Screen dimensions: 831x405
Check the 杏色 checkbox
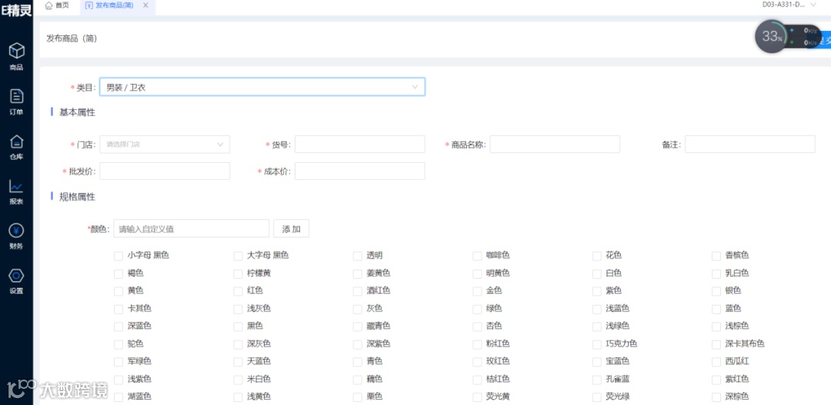point(478,326)
